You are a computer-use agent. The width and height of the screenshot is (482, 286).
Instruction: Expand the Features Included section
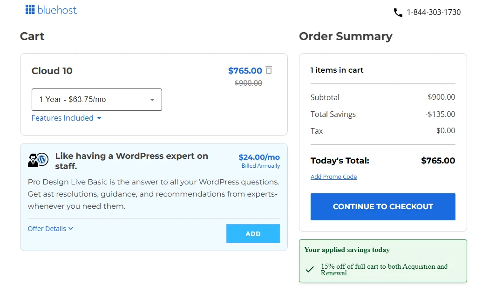67,118
